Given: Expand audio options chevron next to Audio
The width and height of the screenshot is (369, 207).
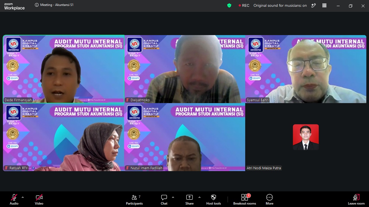Looking at the screenshot, I should tap(23, 197).
